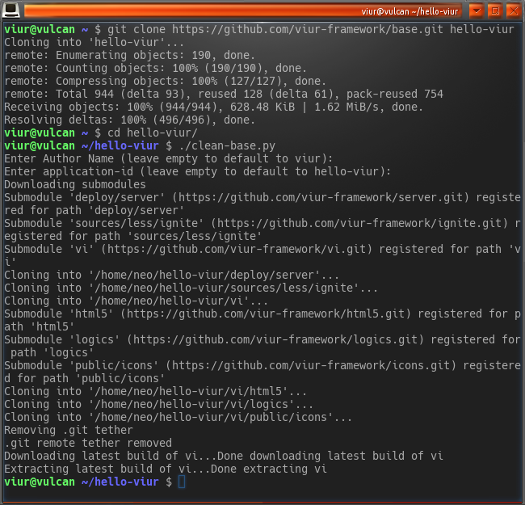Click line "remote: Compressing objects: 100% (127/127), done."

165,81
